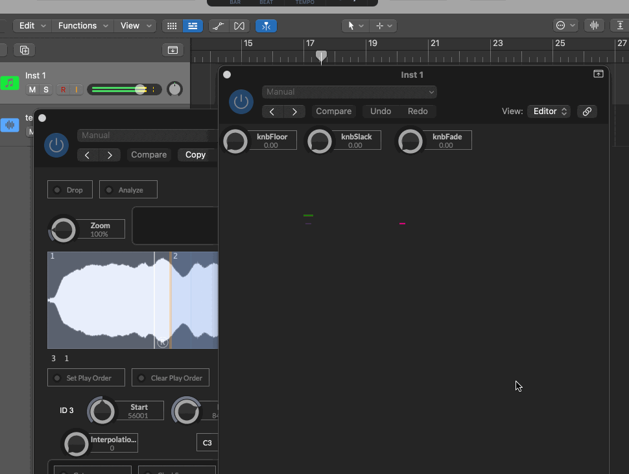This screenshot has height=474, width=629.
Task: Click the Zoom 100% value
Action: tap(99, 234)
